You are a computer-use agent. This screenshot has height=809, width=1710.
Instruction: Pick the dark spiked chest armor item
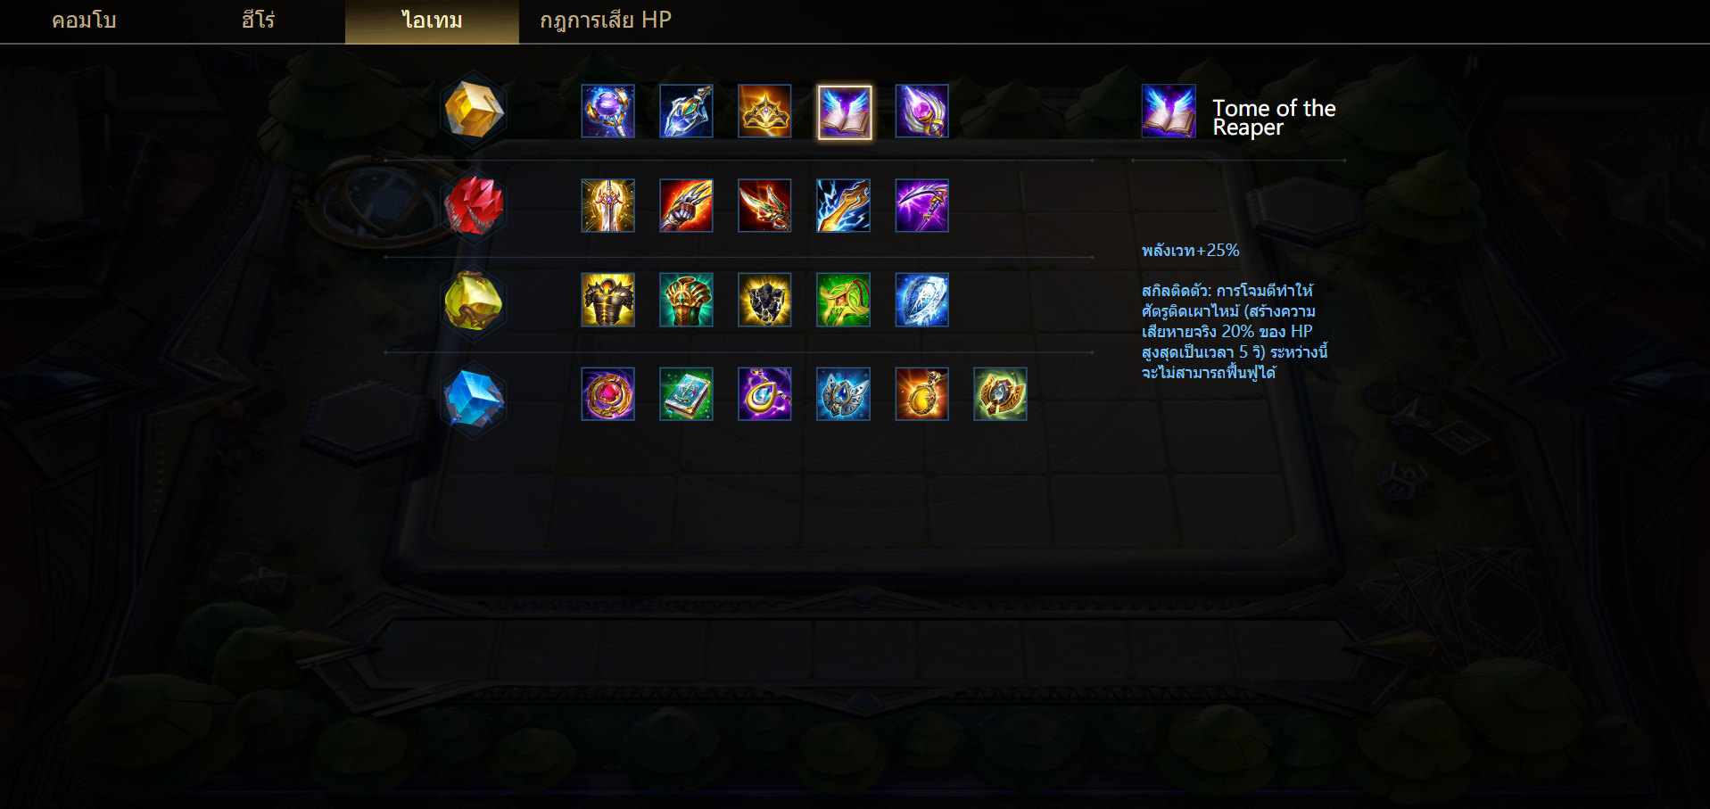pyautogui.click(x=764, y=301)
